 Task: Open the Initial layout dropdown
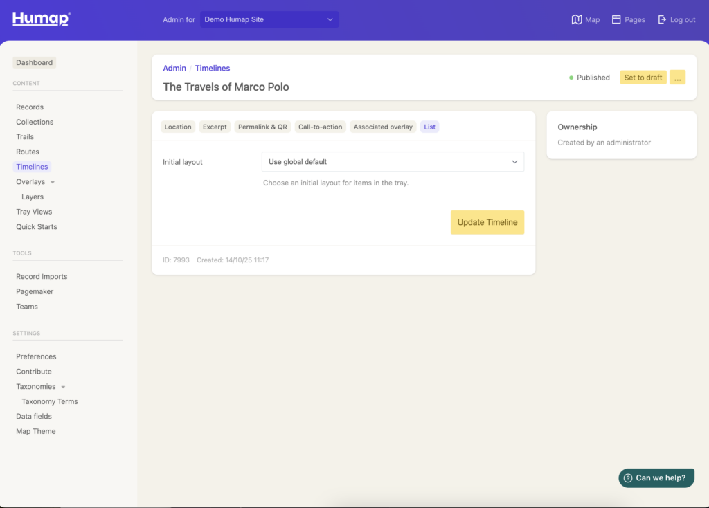tap(393, 162)
